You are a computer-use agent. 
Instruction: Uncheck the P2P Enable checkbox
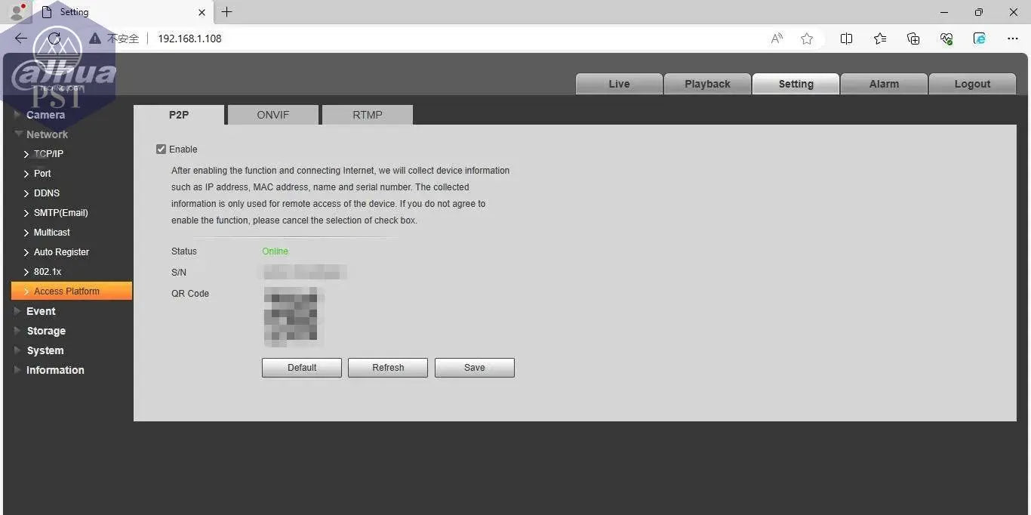(x=161, y=150)
